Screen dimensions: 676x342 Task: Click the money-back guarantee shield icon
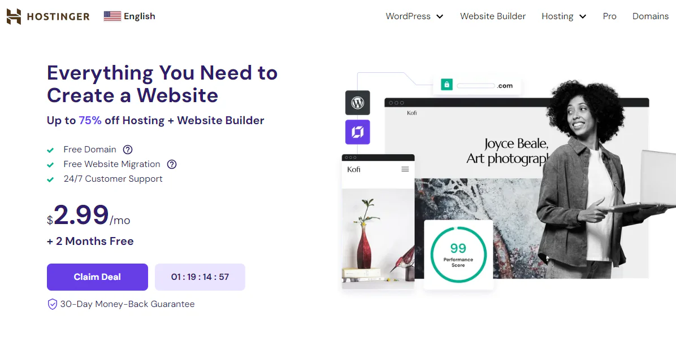click(x=52, y=304)
